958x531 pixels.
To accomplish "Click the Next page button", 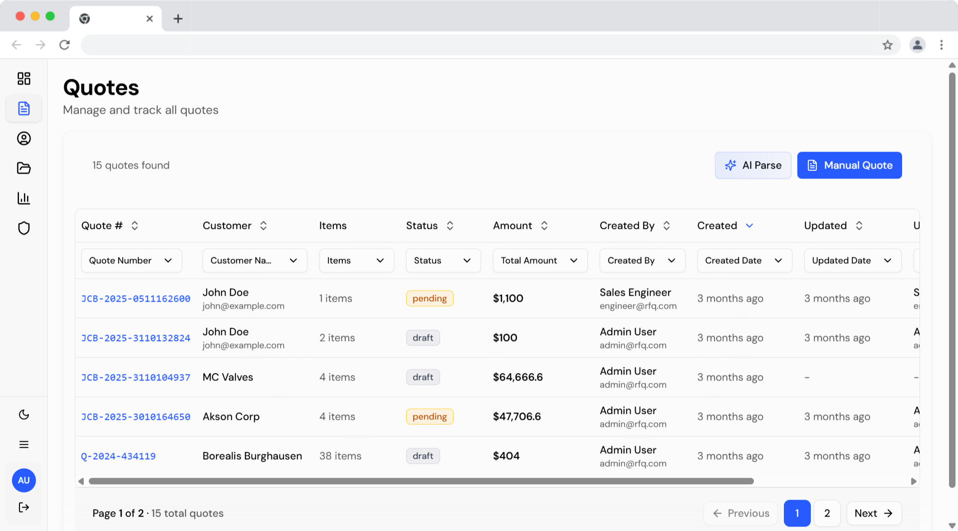I will [x=874, y=513].
